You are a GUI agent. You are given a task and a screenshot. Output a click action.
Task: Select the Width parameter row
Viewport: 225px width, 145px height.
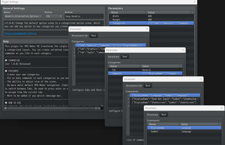coord(151,16)
